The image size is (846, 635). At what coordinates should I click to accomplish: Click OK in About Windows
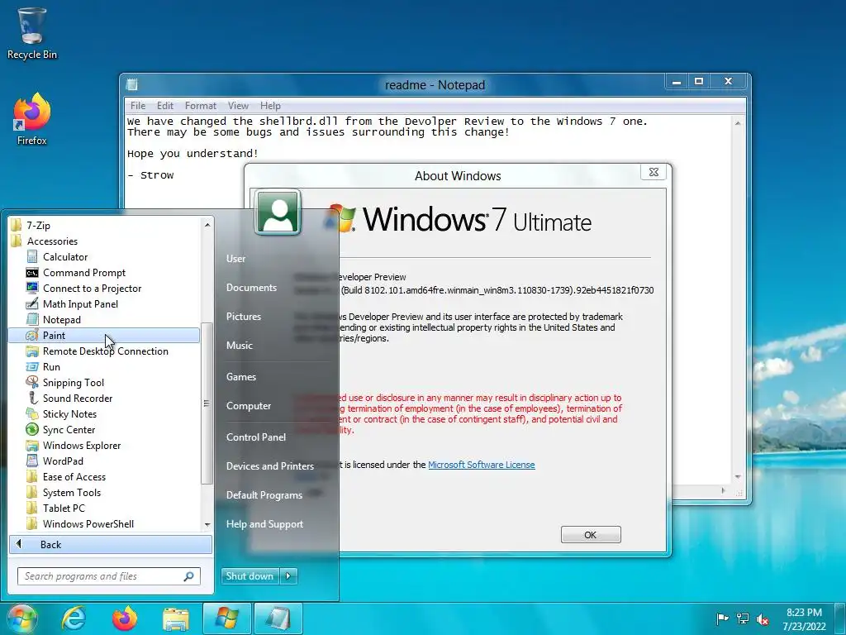pyautogui.click(x=591, y=535)
